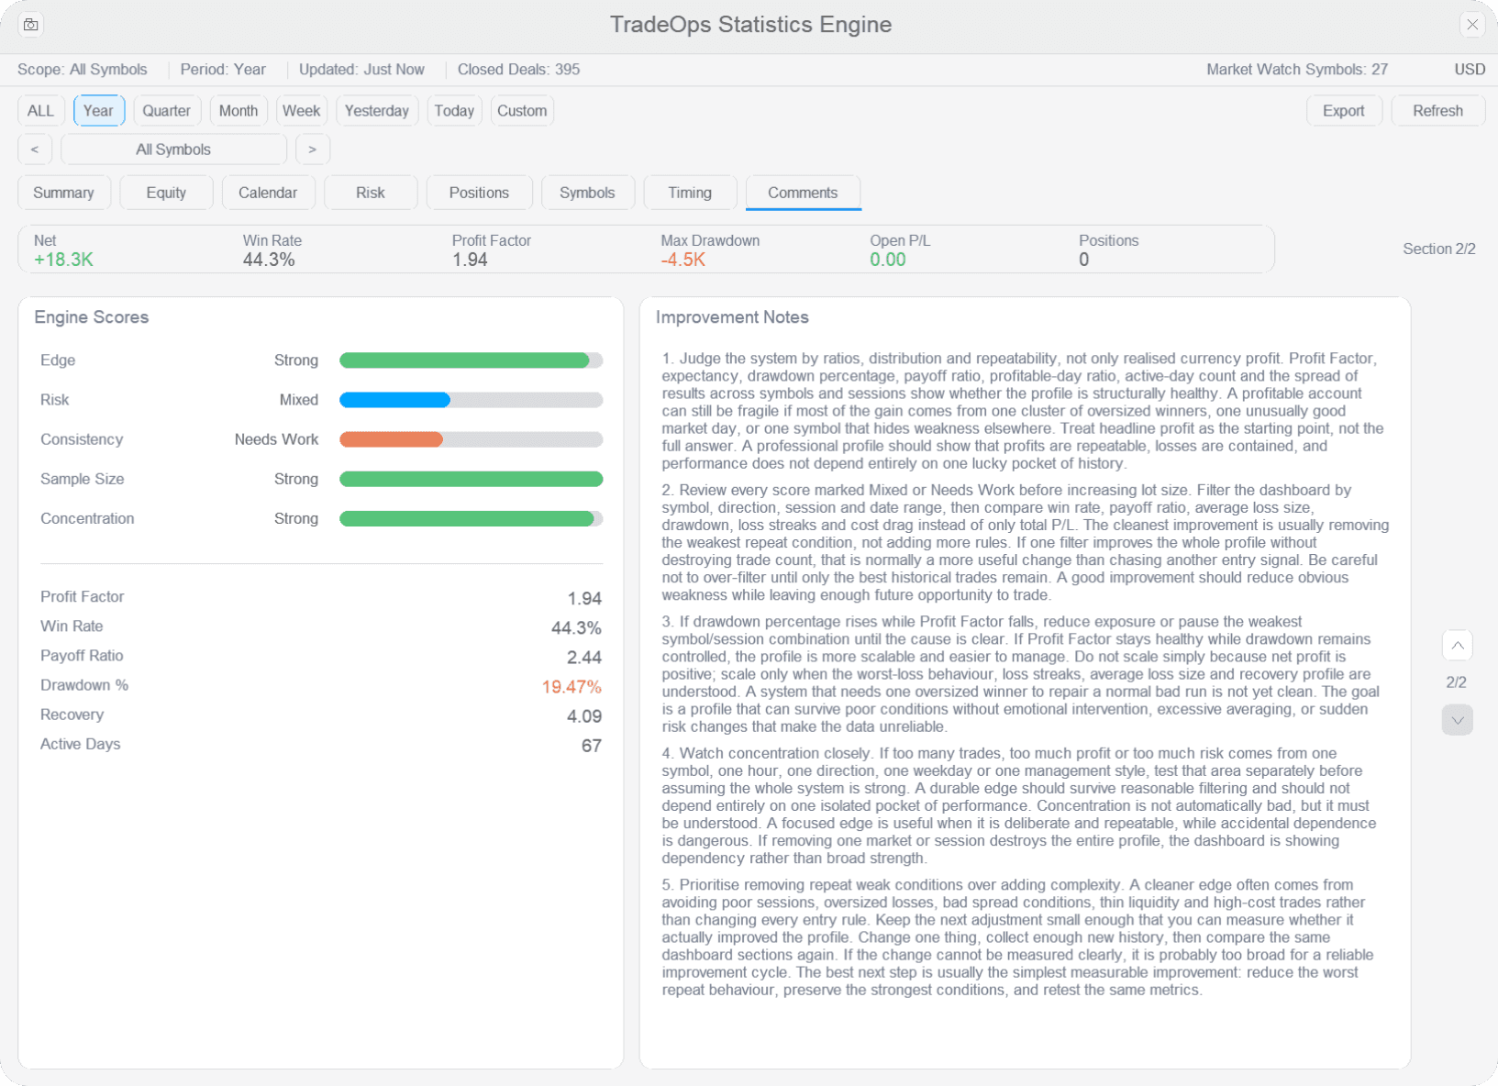
Task: Switch the period to Month
Action: point(239,111)
